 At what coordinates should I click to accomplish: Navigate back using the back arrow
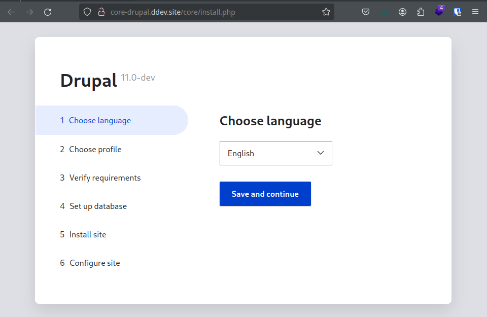click(11, 12)
